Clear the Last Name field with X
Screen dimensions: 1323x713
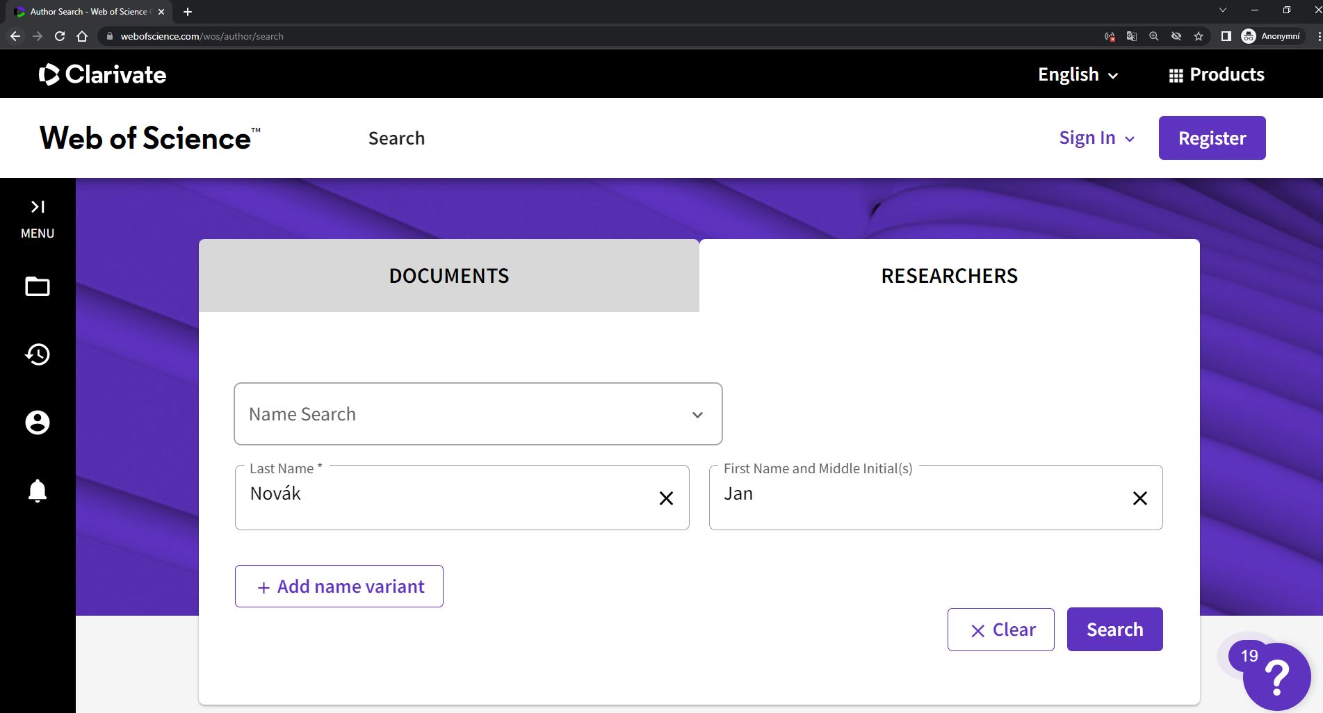[x=666, y=498]
